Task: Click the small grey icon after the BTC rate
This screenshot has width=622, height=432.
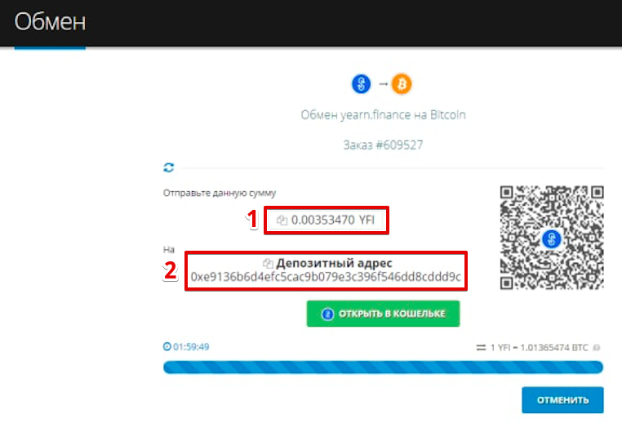Action: coord(597,348)
